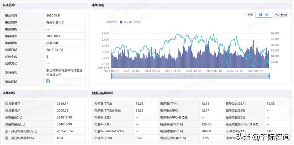This screenshot has width=294, height=145.
Task: Click the 股票指数 index type value
Action: 52,43
